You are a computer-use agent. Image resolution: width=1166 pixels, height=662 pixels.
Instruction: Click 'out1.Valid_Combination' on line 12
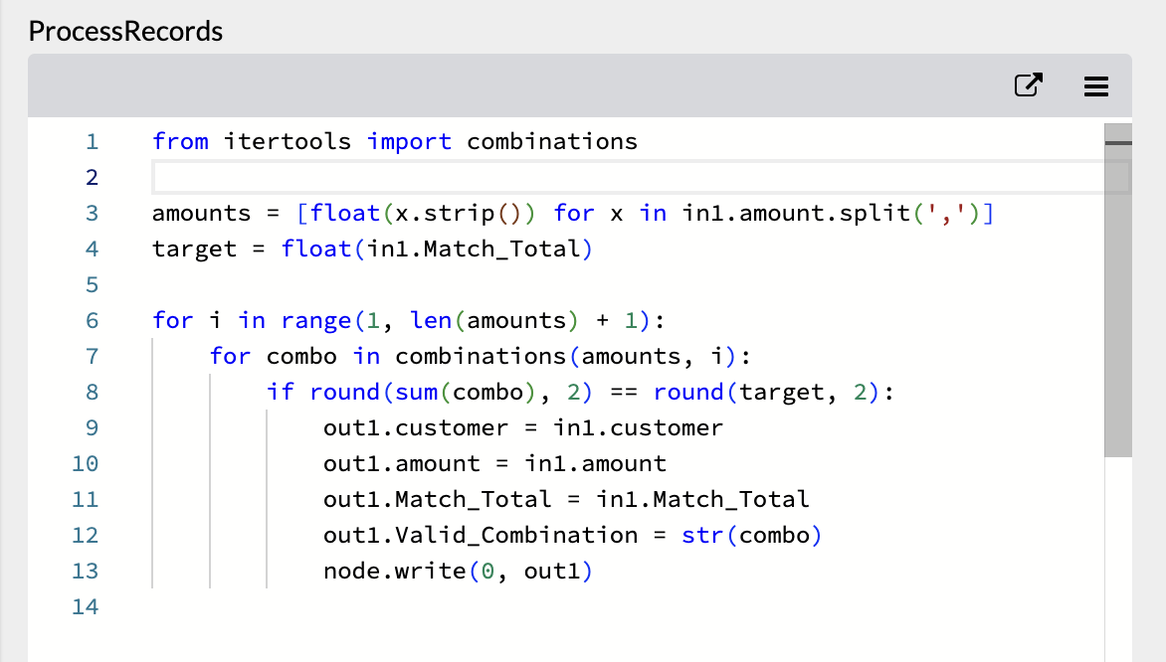coord(481,535)
